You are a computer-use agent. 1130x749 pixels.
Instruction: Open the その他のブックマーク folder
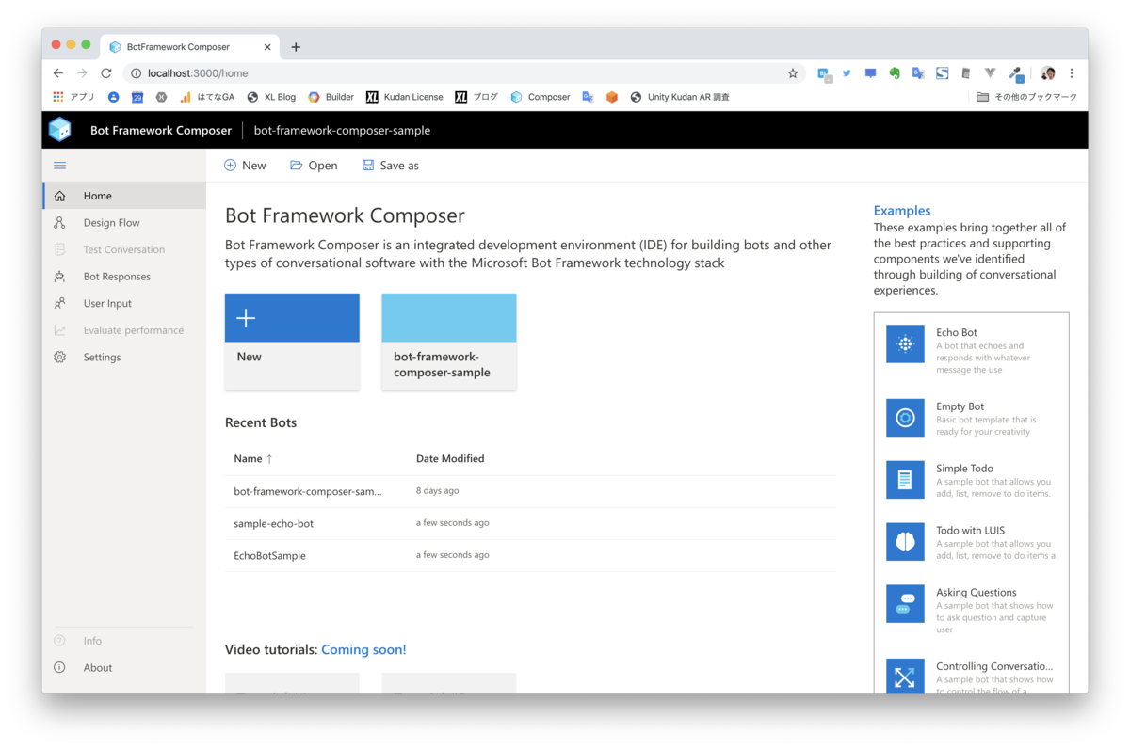1026,97
